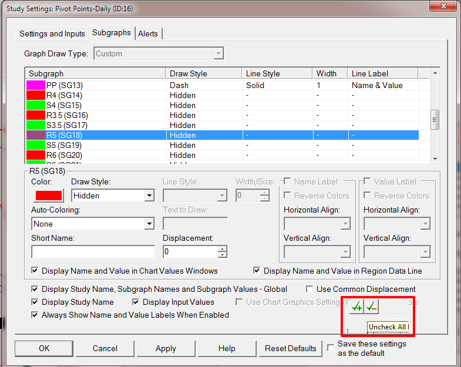
Task: Click the Displacement value field
Action: [190, 252]
